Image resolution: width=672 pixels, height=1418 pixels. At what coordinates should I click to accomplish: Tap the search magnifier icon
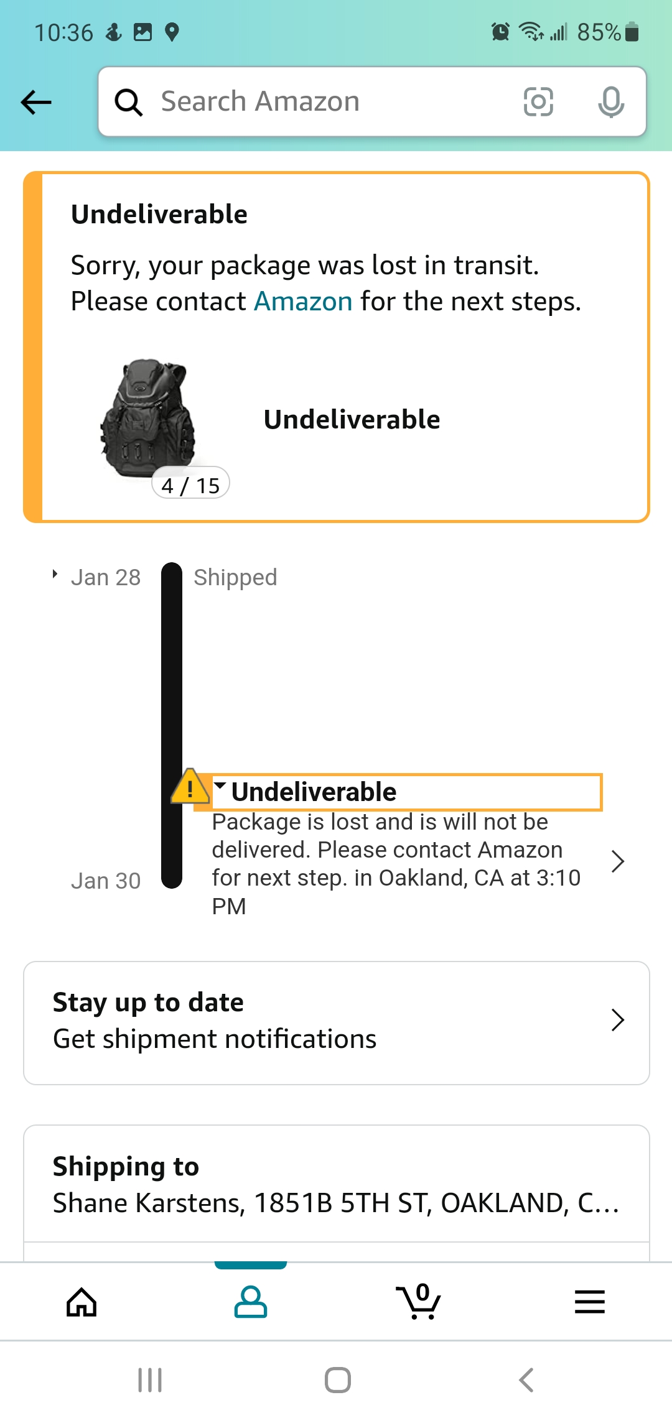[129, 102]
